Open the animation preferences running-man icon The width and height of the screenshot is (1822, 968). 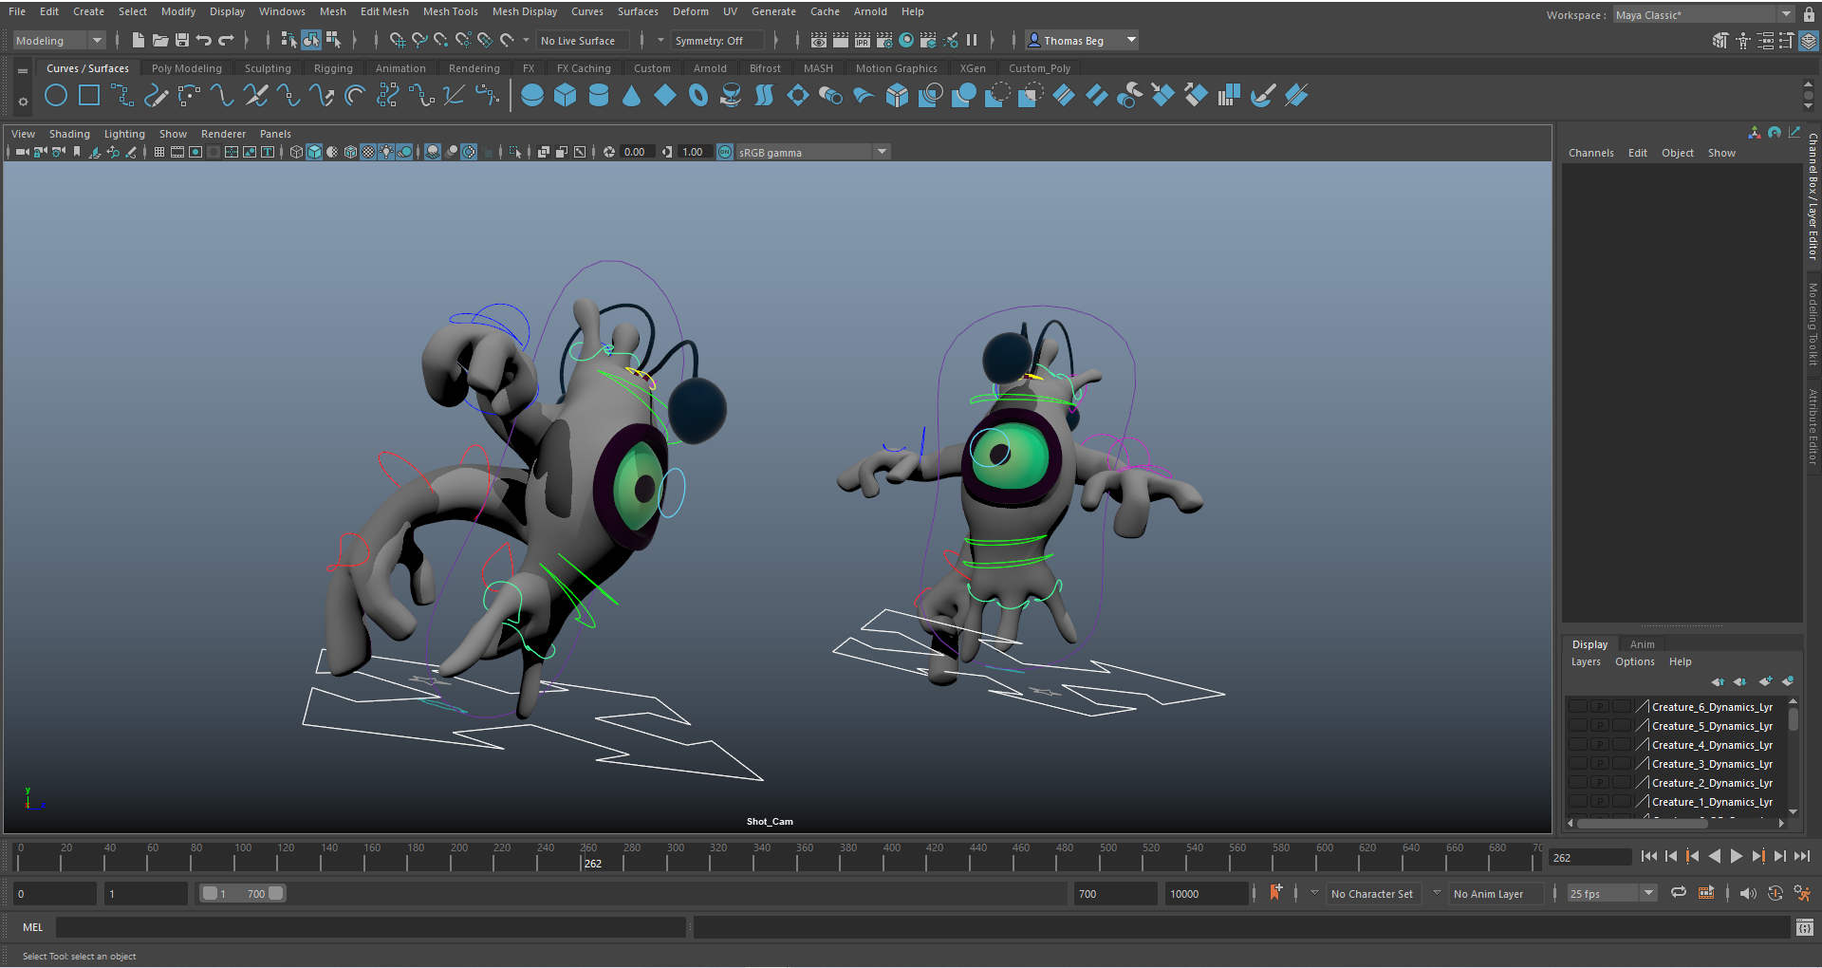[x=1801, y=894]
